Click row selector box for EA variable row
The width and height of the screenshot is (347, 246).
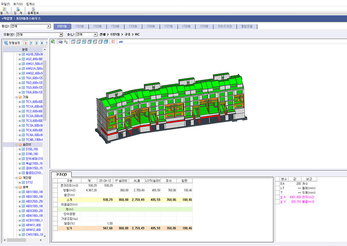[x=277, y=184]
